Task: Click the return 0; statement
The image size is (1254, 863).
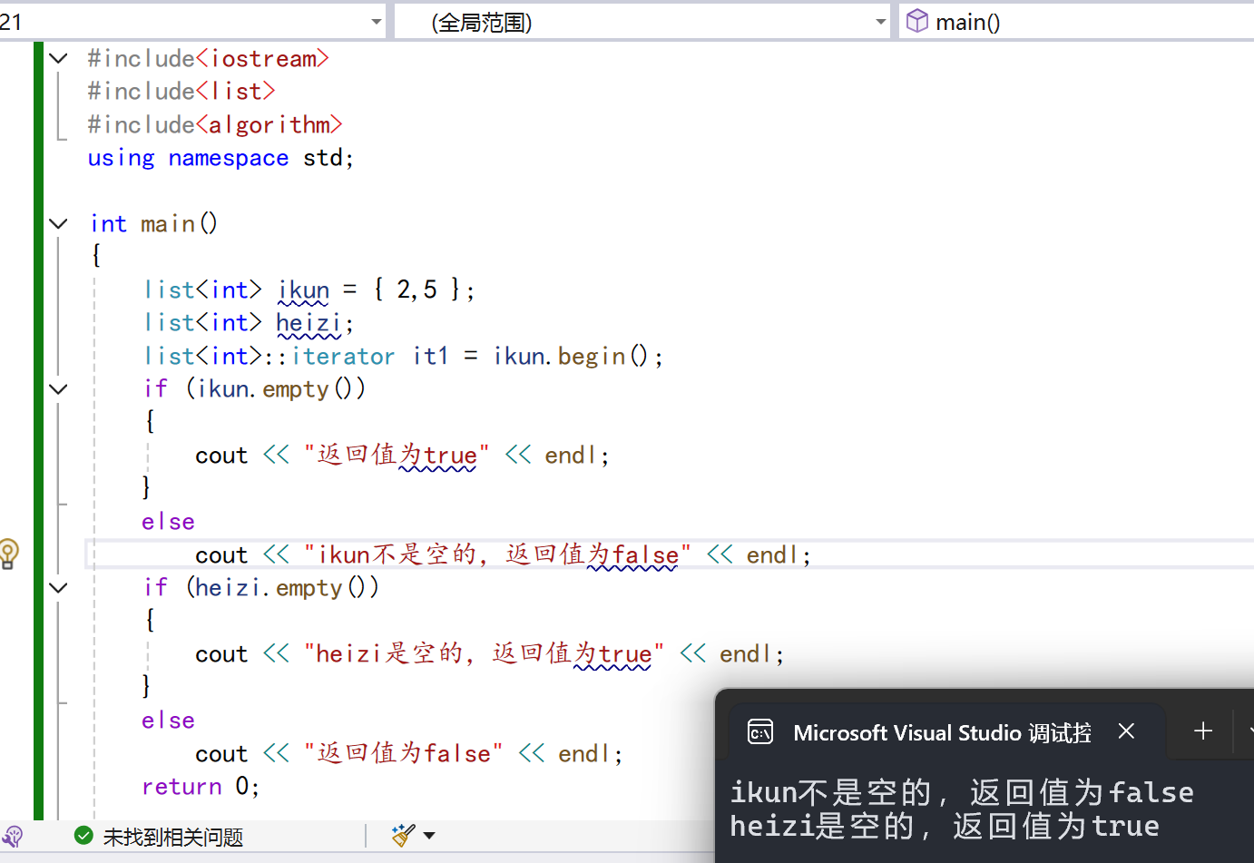Action: pyautogui.click(x=201, y=787)
